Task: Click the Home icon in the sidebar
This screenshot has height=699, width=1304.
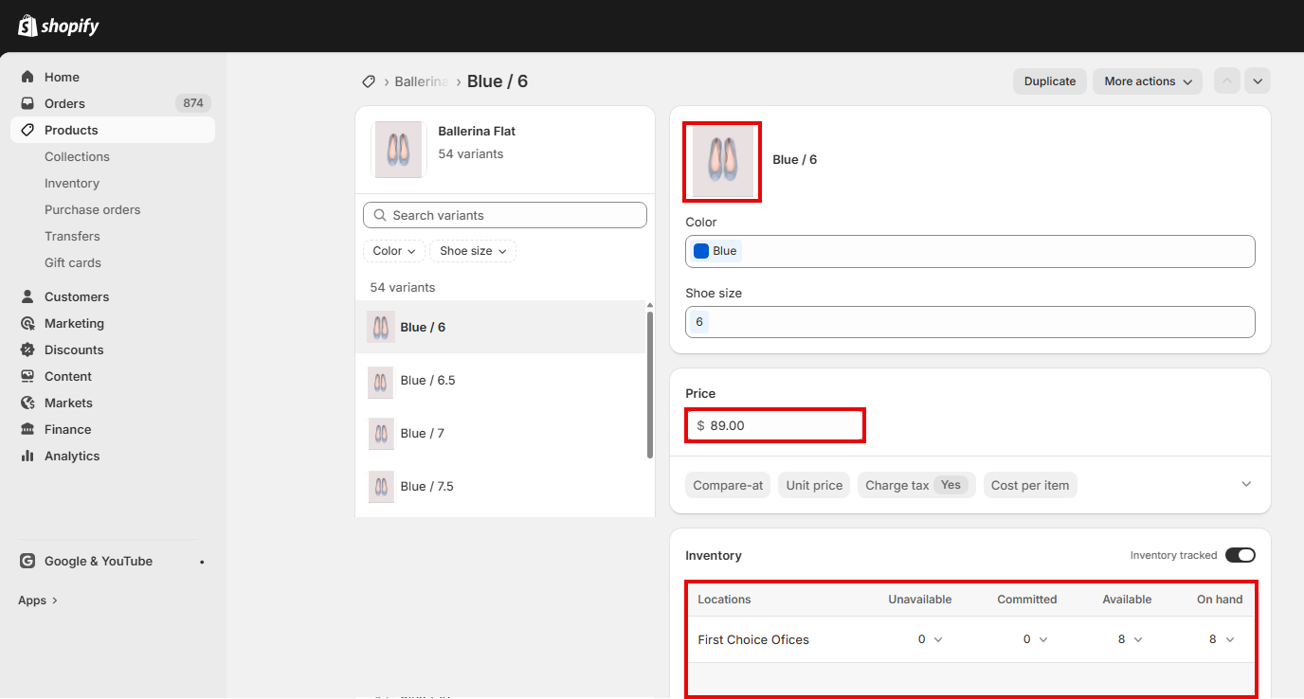Action: pyautogui.click(x=27, y=77)
